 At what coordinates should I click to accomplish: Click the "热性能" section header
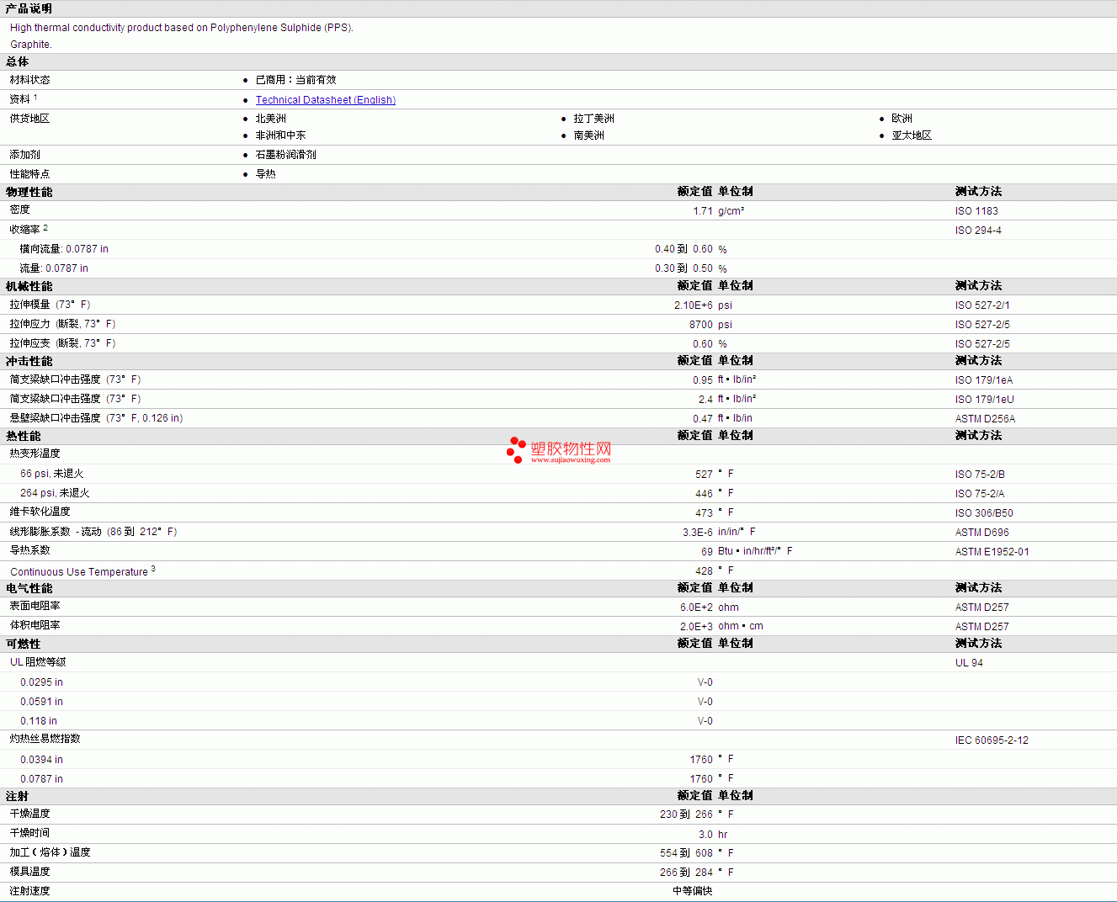(x=23, y=436)
